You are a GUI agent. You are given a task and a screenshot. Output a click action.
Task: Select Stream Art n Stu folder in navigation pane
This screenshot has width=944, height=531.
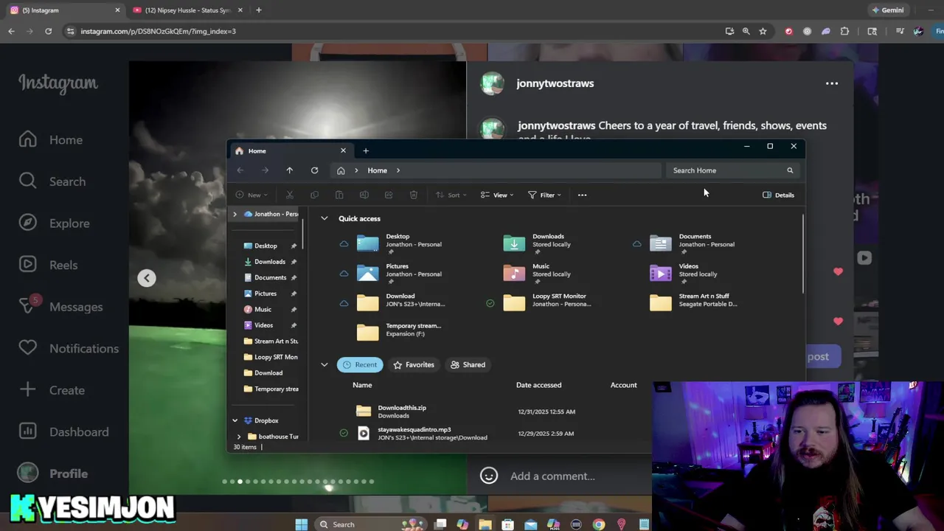[271, 341]
